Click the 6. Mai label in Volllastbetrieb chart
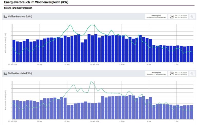 [x=149, y=64]
